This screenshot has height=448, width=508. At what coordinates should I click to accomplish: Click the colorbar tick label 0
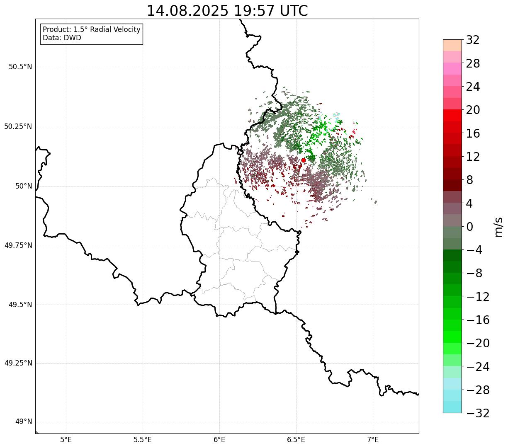pos(469,227)
